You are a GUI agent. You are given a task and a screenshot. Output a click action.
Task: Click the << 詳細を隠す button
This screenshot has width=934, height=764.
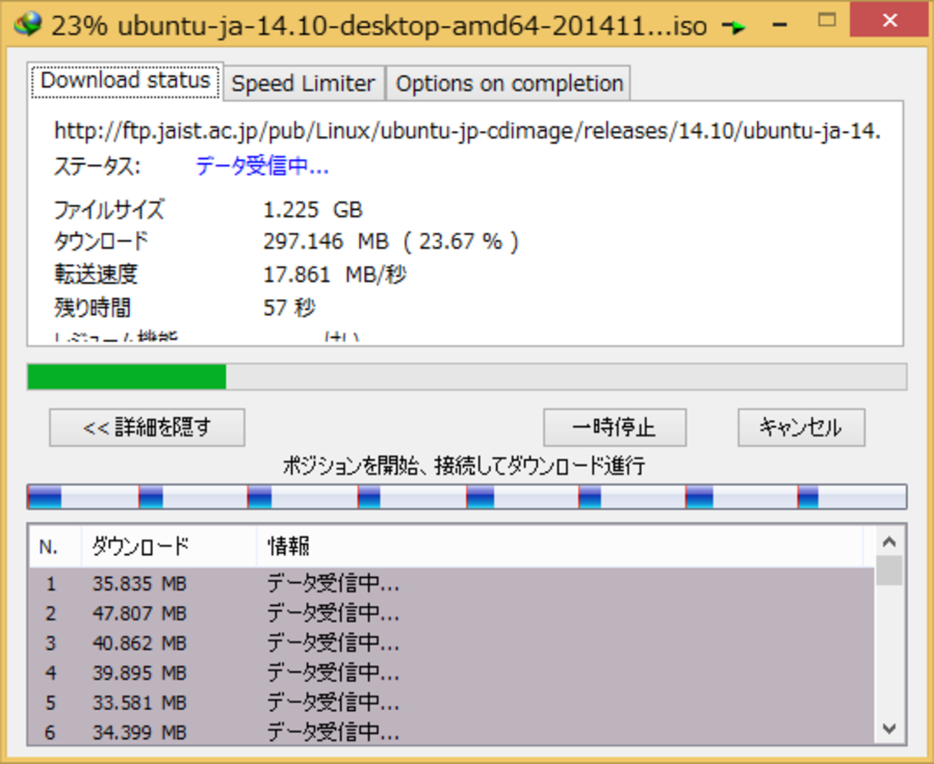pos(147,428)
